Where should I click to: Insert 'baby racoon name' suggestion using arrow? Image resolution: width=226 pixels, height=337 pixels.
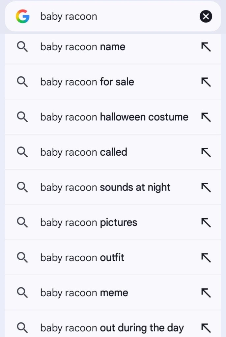pos(206,47)
